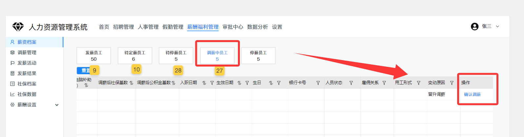Click the 调薪管理 layers icon in sidebar

(12, 53)
